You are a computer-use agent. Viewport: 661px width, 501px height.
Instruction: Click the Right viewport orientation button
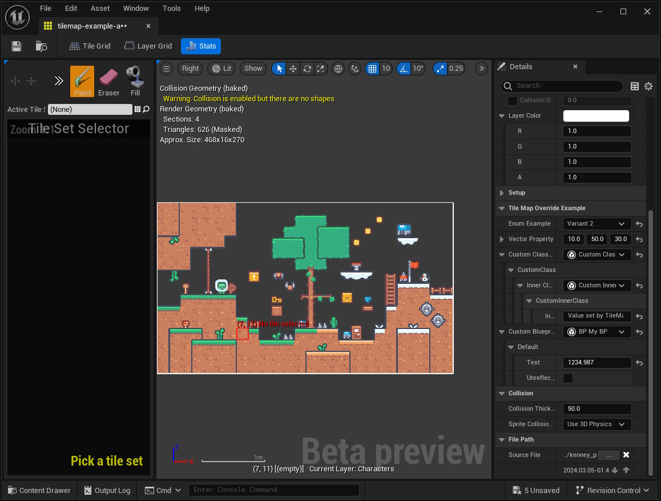click(190, 69)
